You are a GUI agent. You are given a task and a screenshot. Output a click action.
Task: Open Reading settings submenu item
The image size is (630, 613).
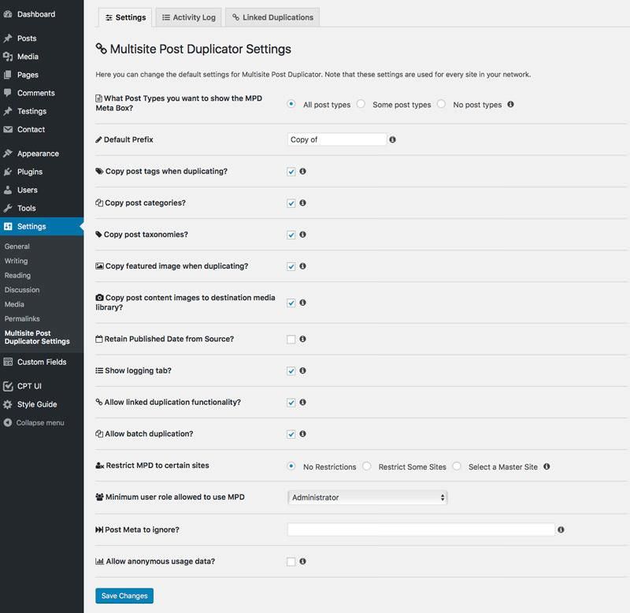point(17,275)
